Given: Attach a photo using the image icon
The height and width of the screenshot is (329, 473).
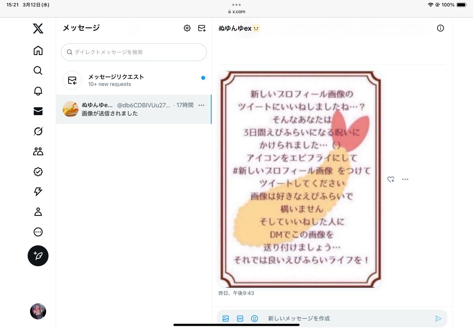Looking at the screenshot, I should (225, 318).
